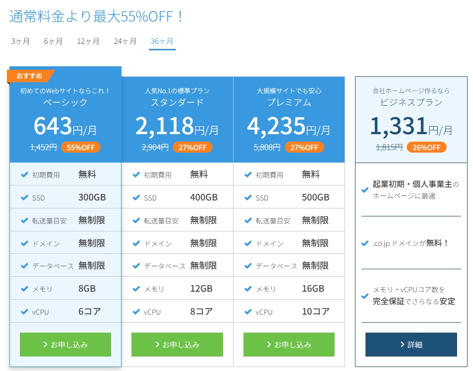473x371 pixels.
Task: Click the プレミアム plan title
Action: click(x=289, y=102)
